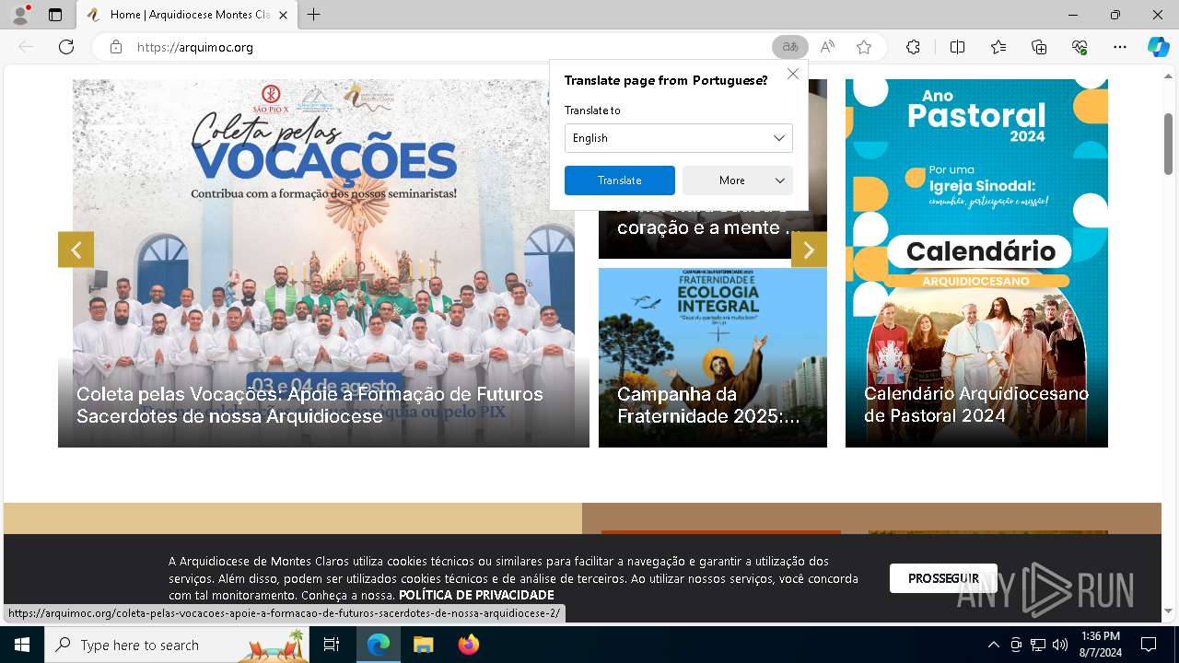Screen dimensions: 1179x663
Task: Go to next slide arrow
Action: 809,250
